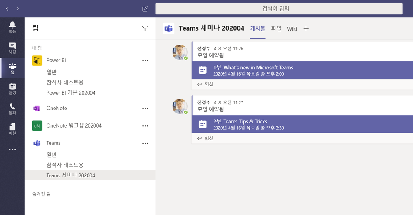This screenshot has height=215, width=413.
Task: Open the 일정 (Calendar) icon
Action: click(12, 88)
